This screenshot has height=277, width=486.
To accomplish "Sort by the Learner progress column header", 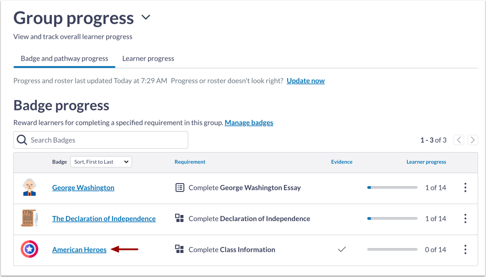I will pos(426,162).
